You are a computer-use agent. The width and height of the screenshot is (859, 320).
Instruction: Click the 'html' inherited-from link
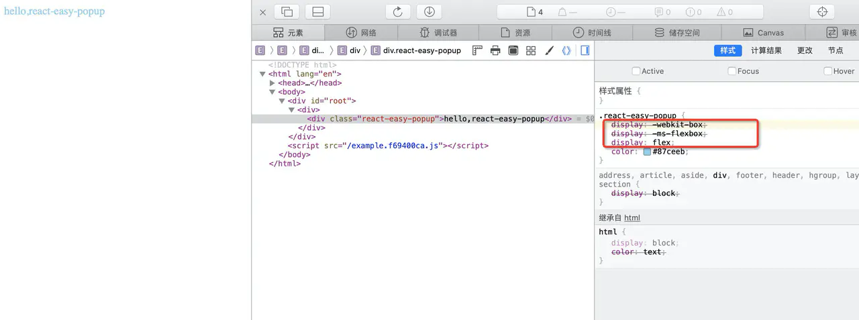pos(632,218)
